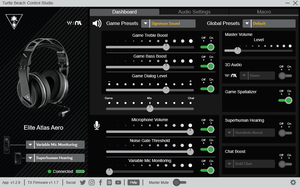Screen dimensions: 300x187
Task: Open the Game Presets dropdown
Action: 145,23
